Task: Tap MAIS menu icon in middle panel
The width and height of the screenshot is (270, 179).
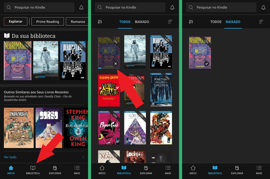Action: click(x=168, y=170)
